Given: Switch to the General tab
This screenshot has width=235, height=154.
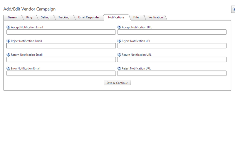Looking at the screenshot, I should coord(13,17).
